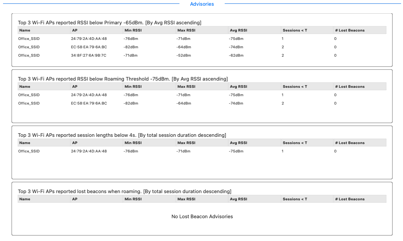Click the -62dBm Avg RSSI cell
The height and width of the screenshot is (241, 403).
pos(236,55)
